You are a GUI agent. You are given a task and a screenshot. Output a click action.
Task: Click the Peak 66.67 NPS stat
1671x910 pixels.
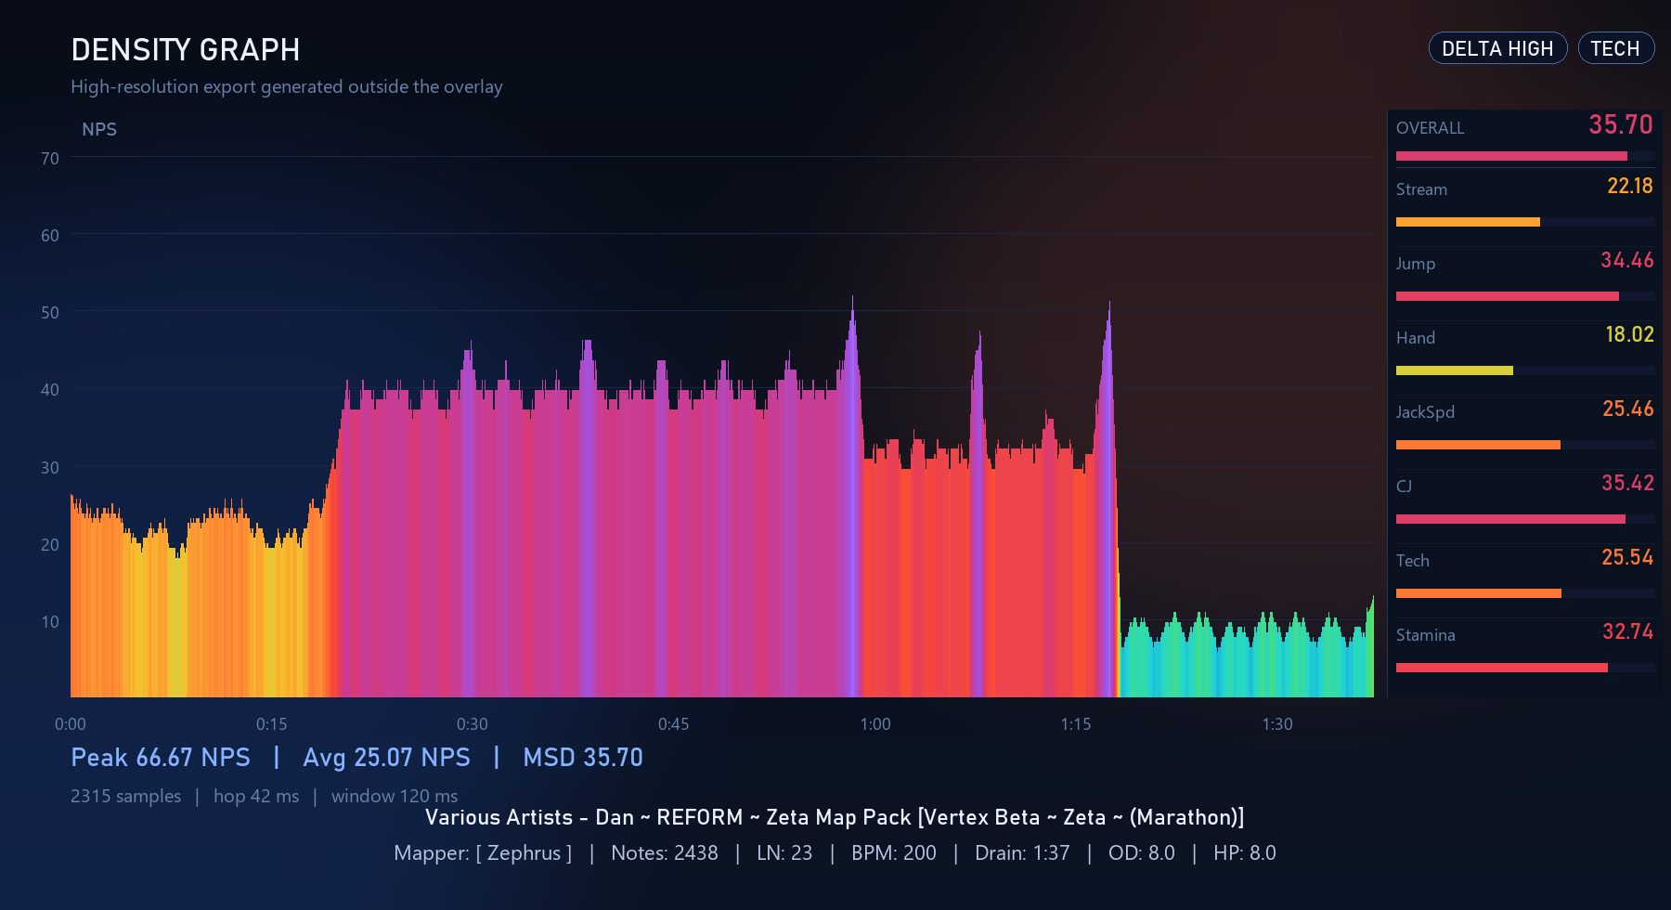161,758
